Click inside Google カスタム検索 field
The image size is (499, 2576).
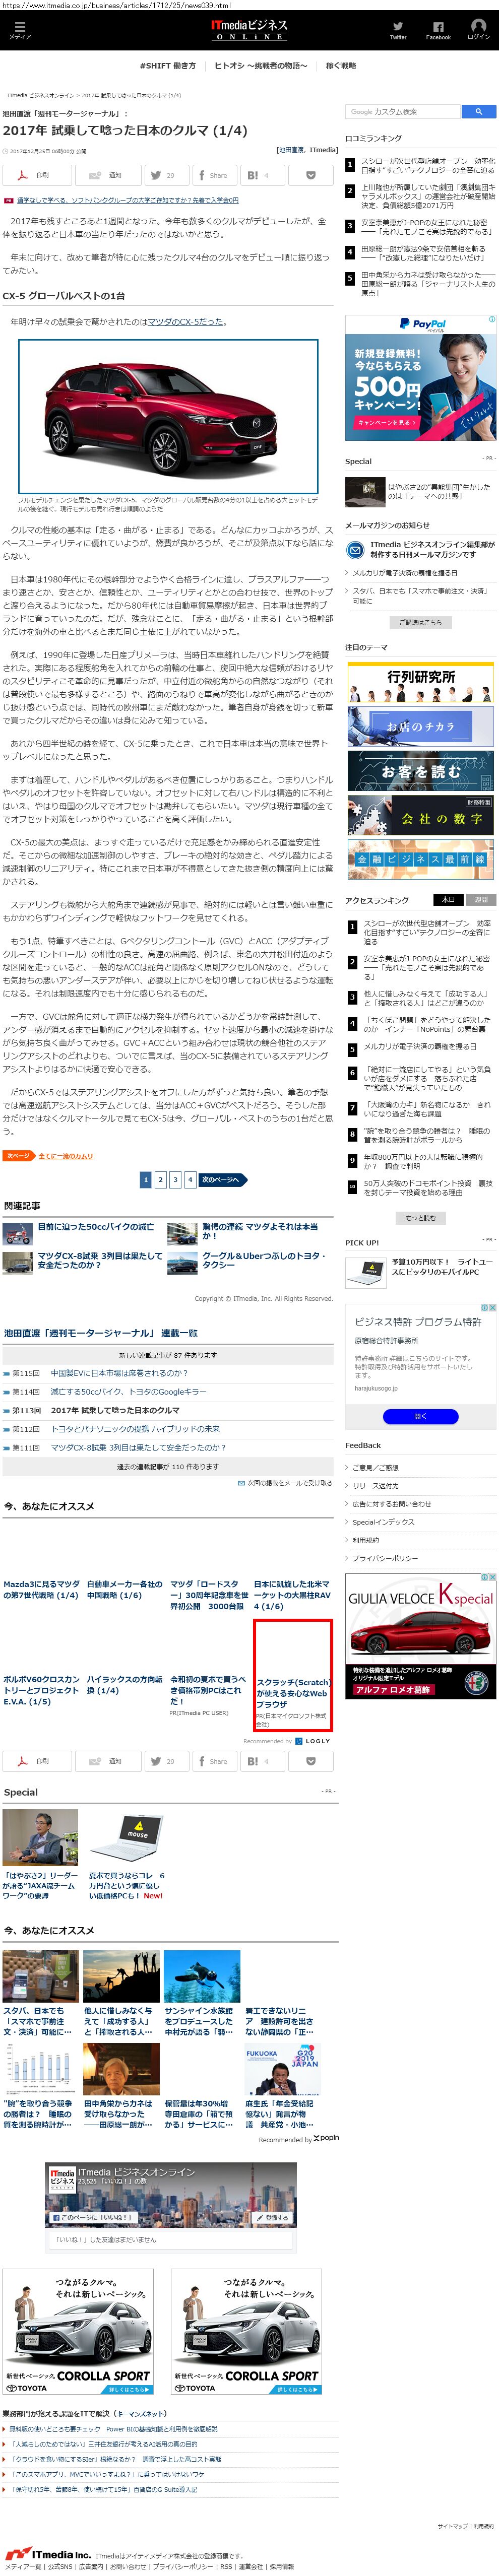click(x=403, y=111)
